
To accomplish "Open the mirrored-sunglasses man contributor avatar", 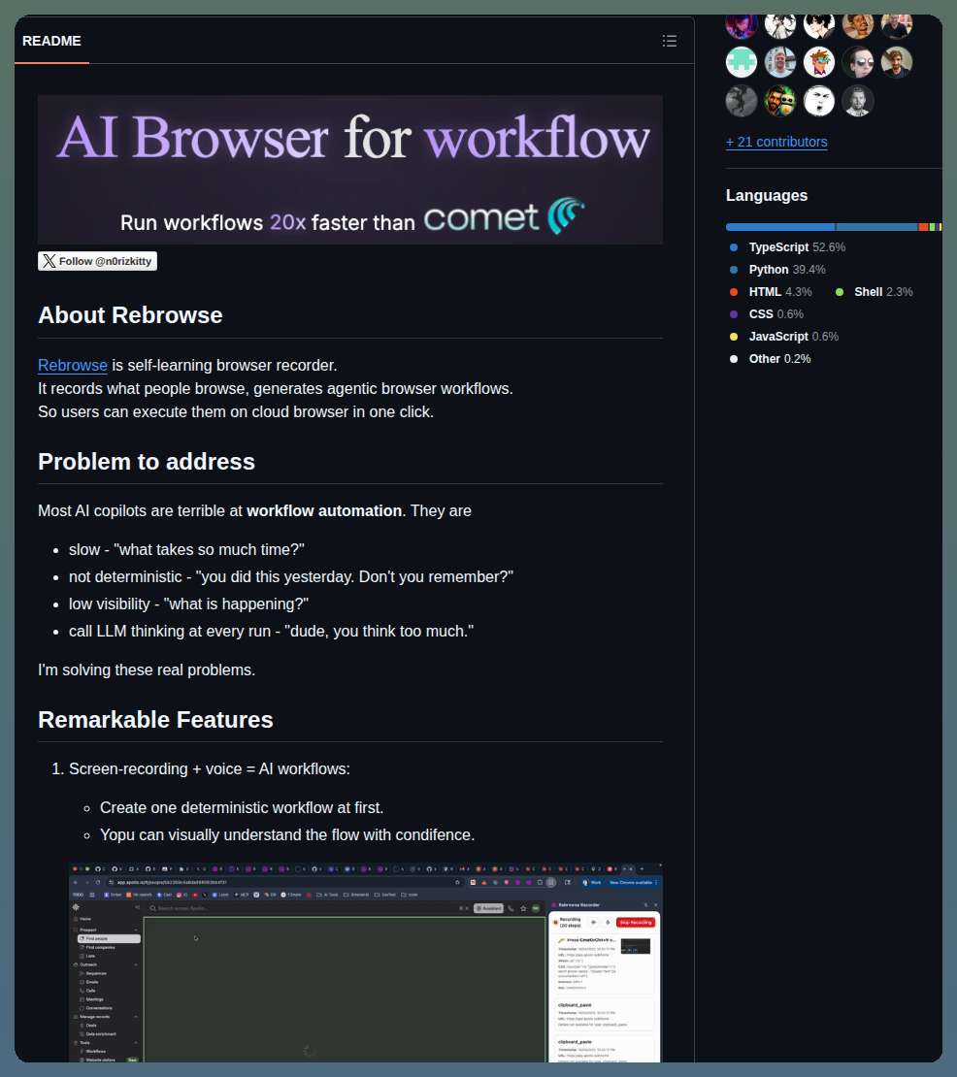I will (x=858, y=62).
